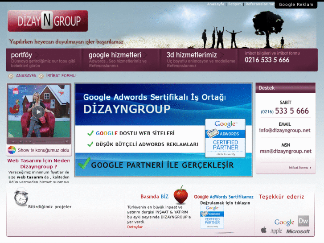Screen dimensions: 324x243
Task: Open İletişim in the top navigation
Action: 235,4
